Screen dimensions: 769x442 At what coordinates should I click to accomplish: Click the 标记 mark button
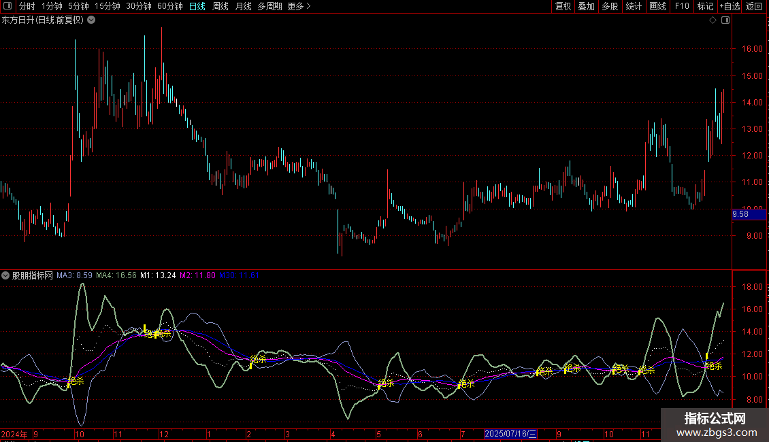click(x=705, y=6)
